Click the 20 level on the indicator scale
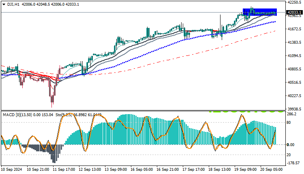The height and width of the screenshot is (174, 304). click(289, 155)
